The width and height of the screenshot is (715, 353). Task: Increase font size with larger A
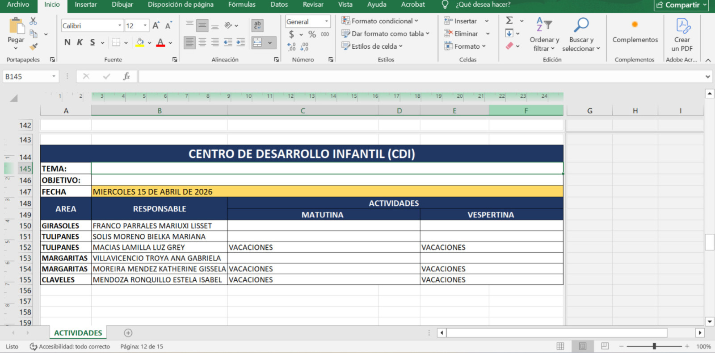click(x=156, y=26)
